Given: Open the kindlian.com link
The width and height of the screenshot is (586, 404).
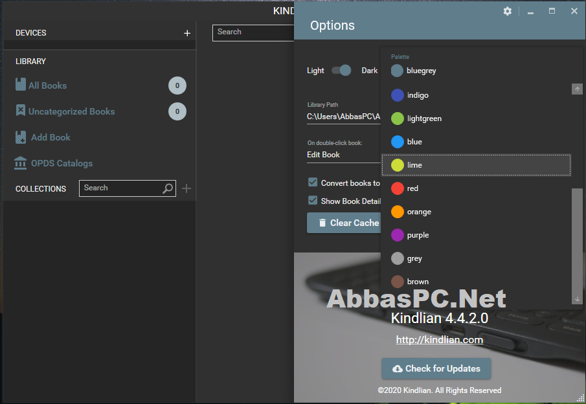Looking at the screenshot, I should pyautogui.click(x=440, y=340).
